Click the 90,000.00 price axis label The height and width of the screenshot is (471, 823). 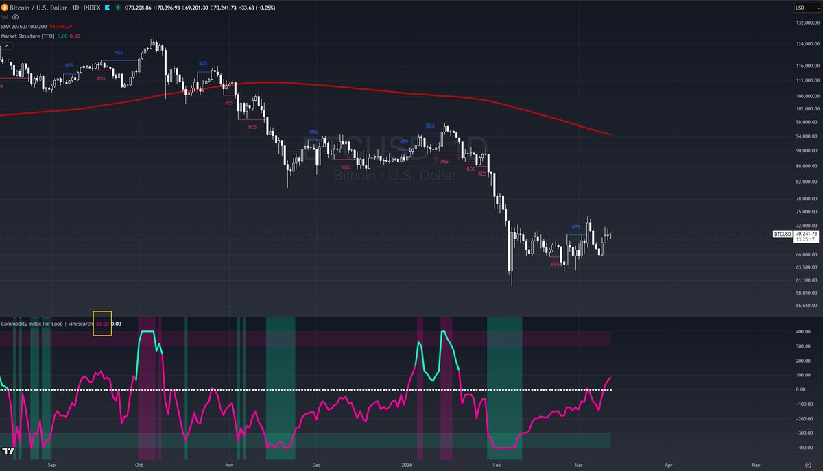pyautogui.click(x=808, y=151)
